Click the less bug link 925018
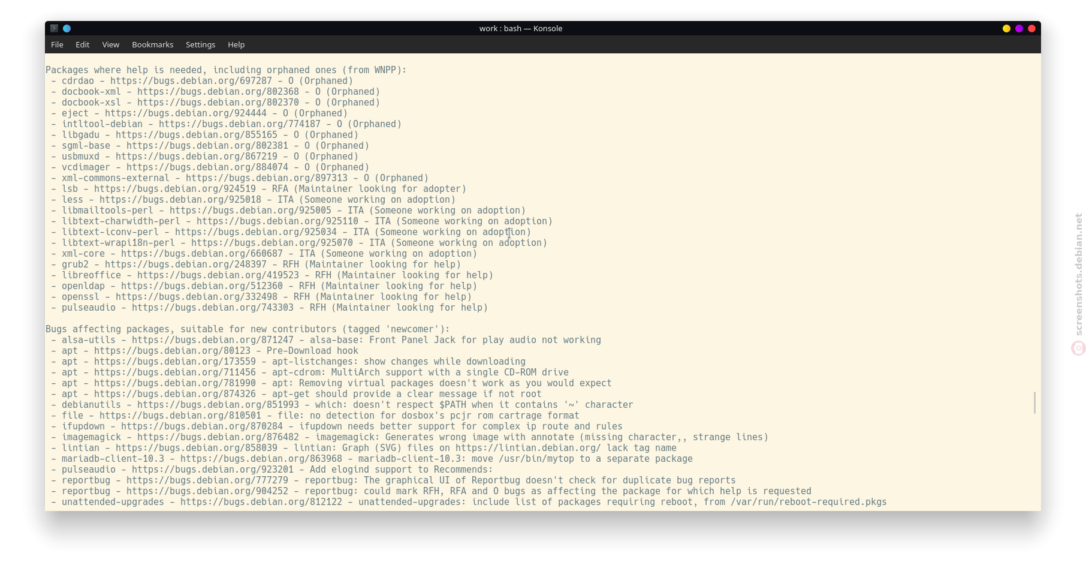 (180, 200)
